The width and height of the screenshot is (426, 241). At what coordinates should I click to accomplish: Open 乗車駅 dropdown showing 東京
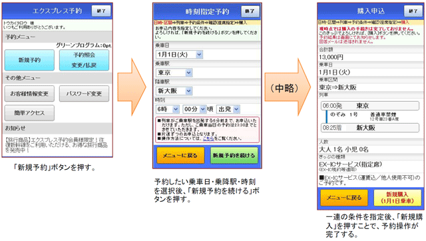174,73
